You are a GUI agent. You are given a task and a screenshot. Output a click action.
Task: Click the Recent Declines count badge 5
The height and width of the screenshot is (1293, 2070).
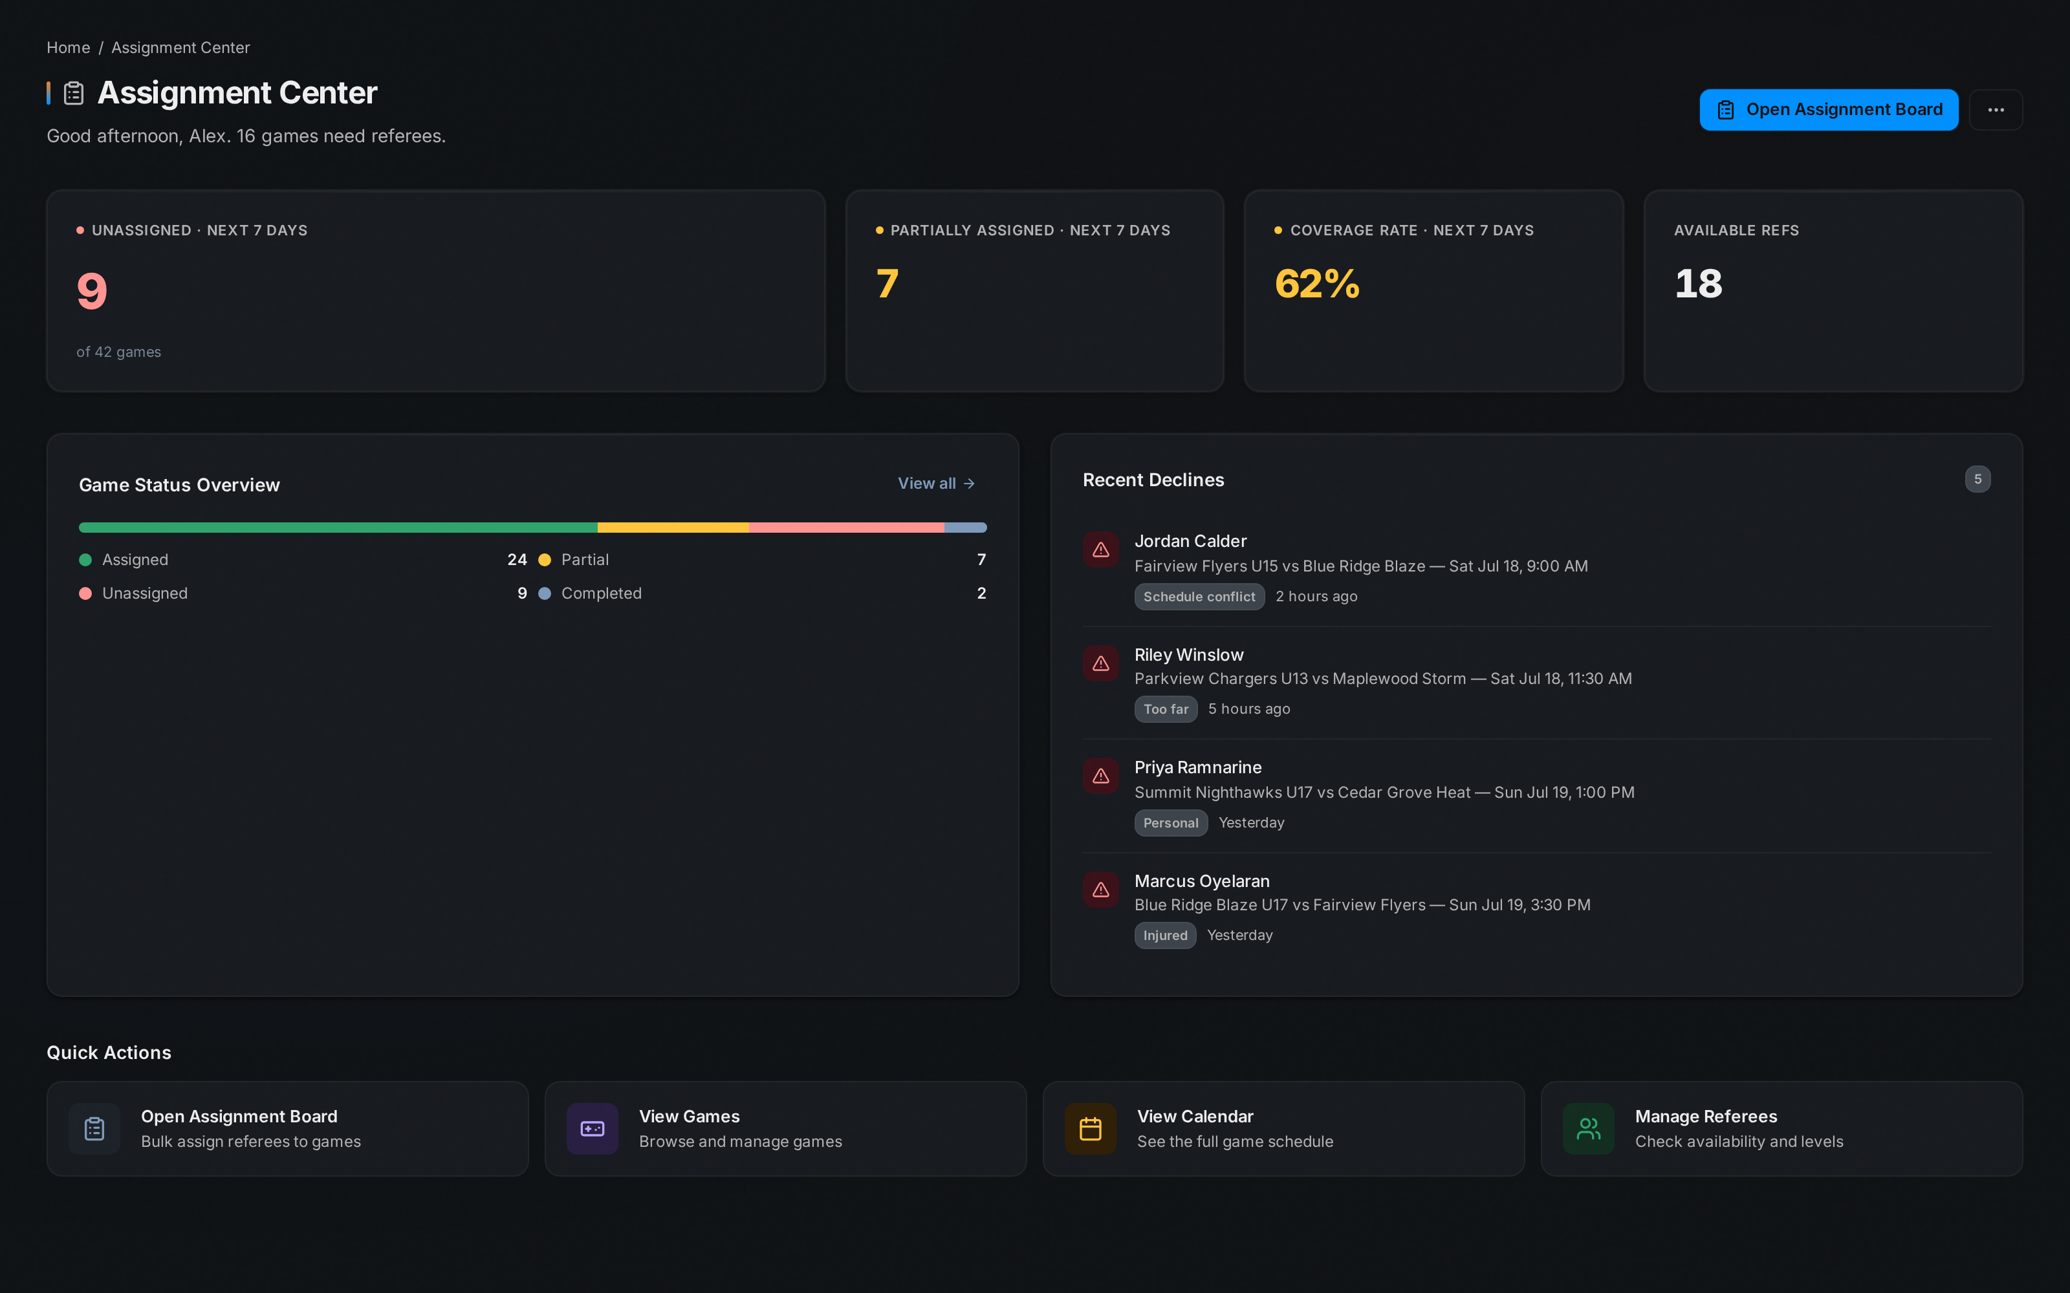pos(1977,479)
